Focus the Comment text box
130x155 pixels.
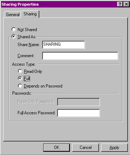point(80,56)
